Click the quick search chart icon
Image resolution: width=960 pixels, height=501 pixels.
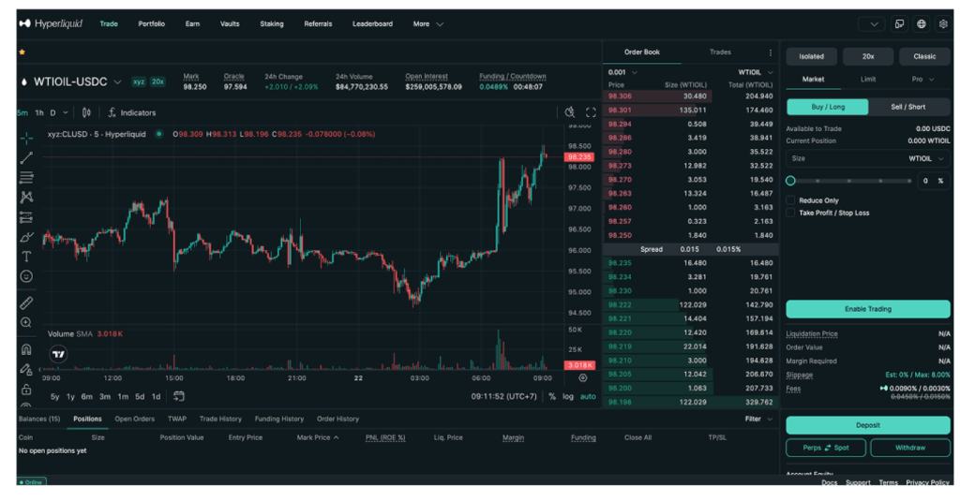point(570,112)
